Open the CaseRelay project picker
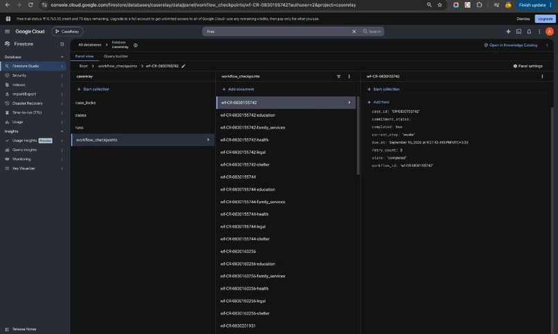 [67, 31]
